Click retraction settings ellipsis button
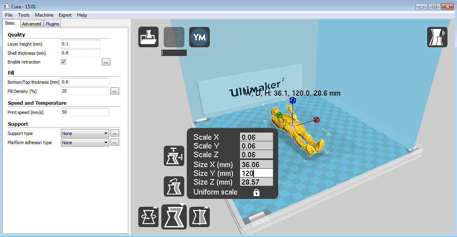Screen dimensions: 457x237 [106, 62]
